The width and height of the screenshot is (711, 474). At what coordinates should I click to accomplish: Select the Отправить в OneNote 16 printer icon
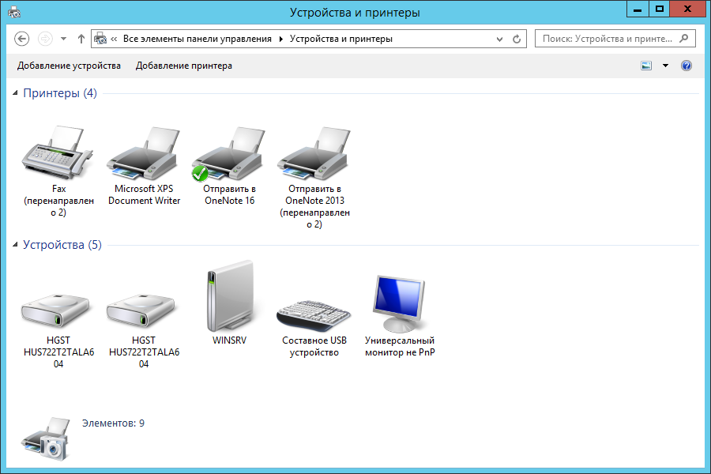pos(228,153)
